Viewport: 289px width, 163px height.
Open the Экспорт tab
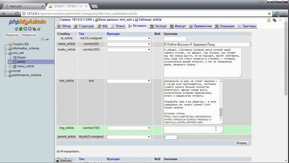pyautogui.click(x=158, y=26)
